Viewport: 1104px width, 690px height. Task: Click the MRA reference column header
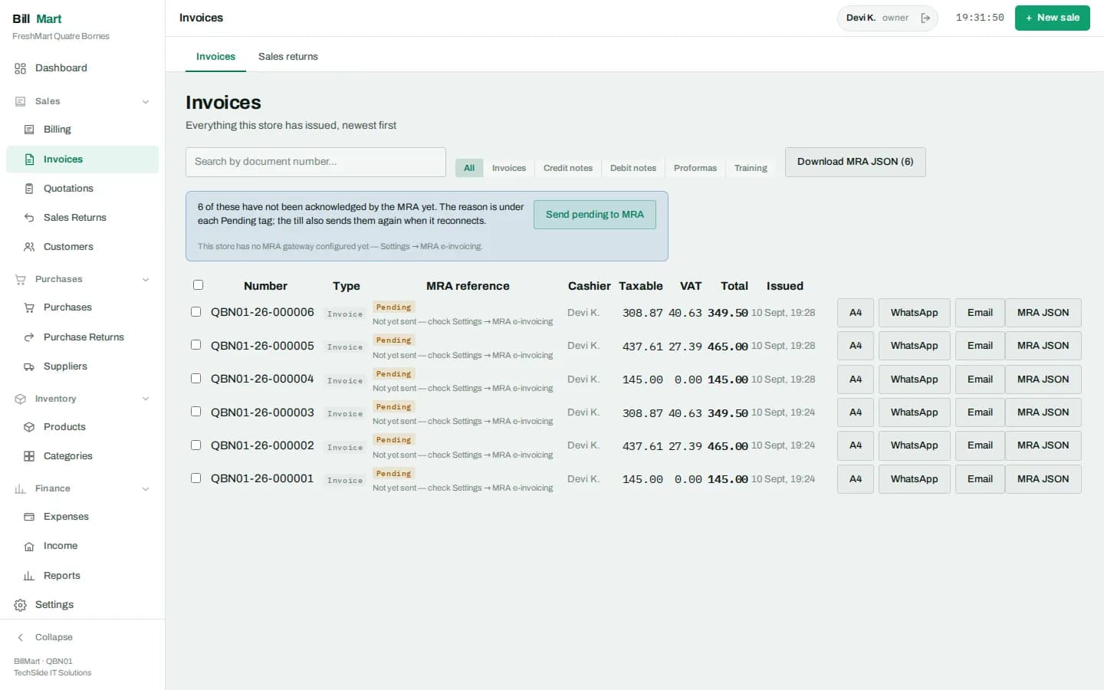click(468, 286)
